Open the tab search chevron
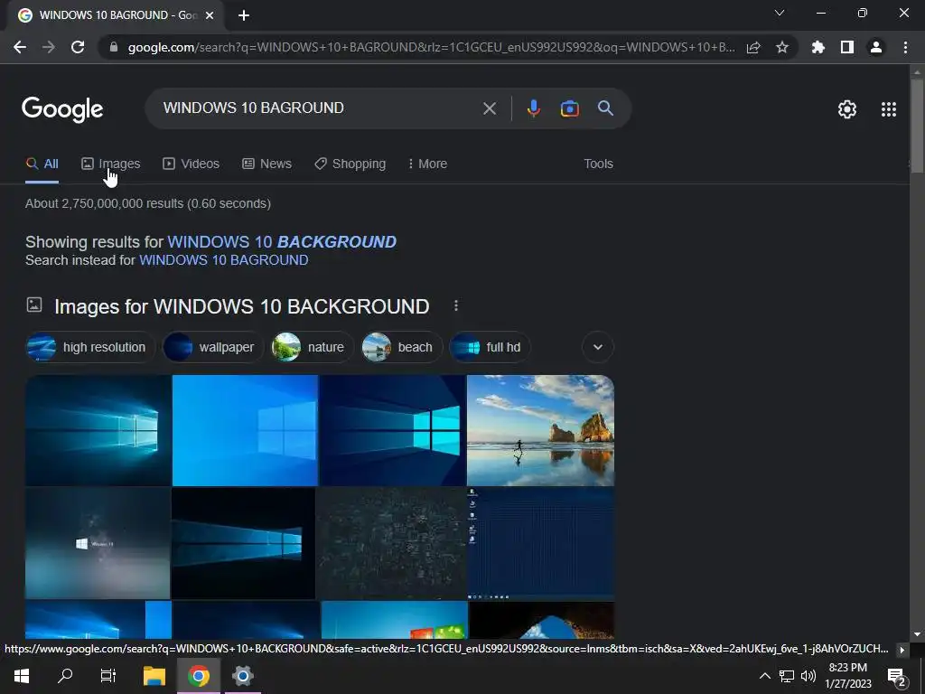The width and height of the screenshot is (925, 694). tap(780, 13)
